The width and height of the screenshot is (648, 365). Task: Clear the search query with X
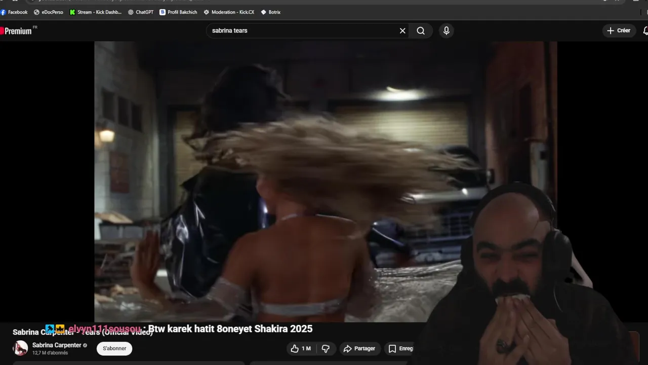(402, 31)
